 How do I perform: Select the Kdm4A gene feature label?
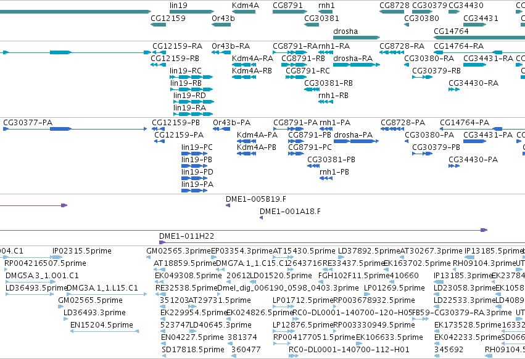point(246,6)
